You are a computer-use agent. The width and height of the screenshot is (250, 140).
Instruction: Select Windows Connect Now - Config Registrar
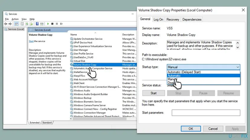coord(103,109)
